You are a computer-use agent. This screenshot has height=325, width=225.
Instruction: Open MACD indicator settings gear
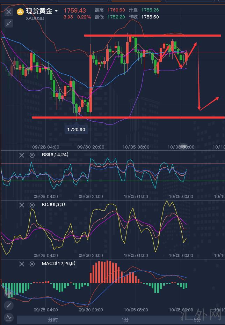pos(32,264)
